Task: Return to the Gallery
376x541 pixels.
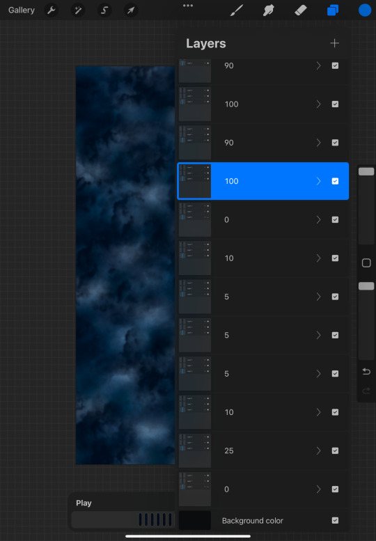Action: [x=22, y=10]
